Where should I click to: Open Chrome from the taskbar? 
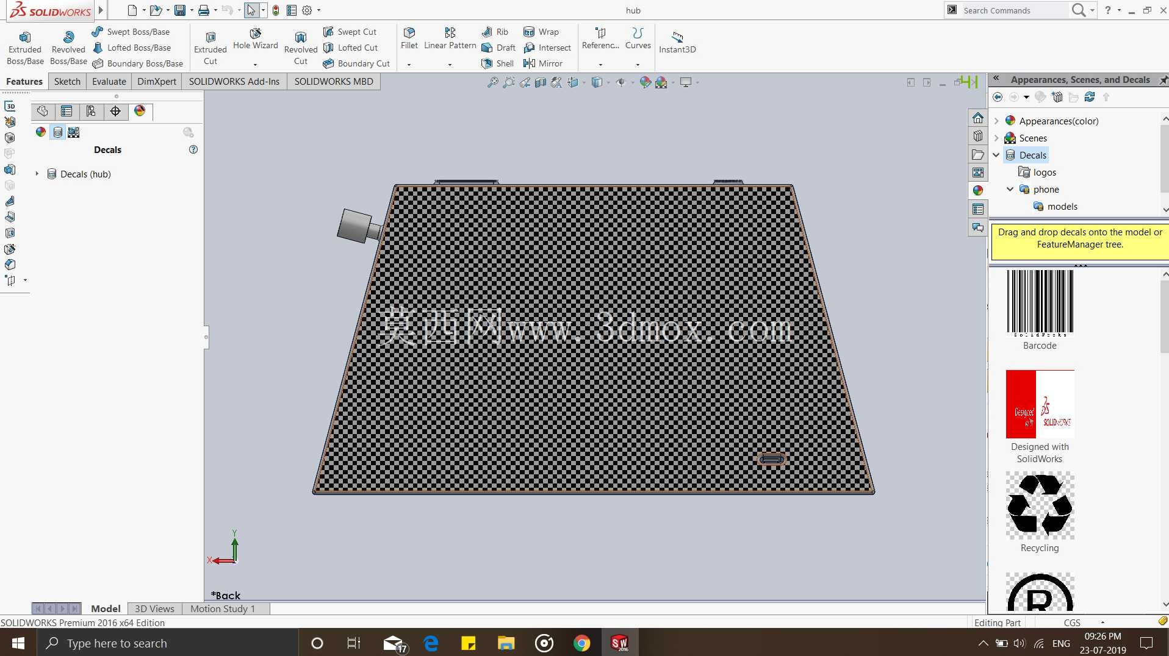(x=581, y=643)
